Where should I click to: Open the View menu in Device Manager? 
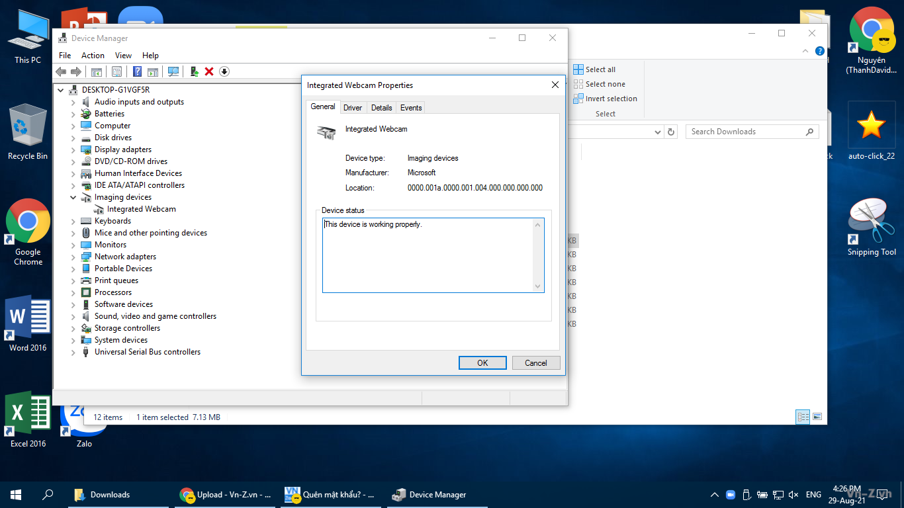[x=123, y=56]
